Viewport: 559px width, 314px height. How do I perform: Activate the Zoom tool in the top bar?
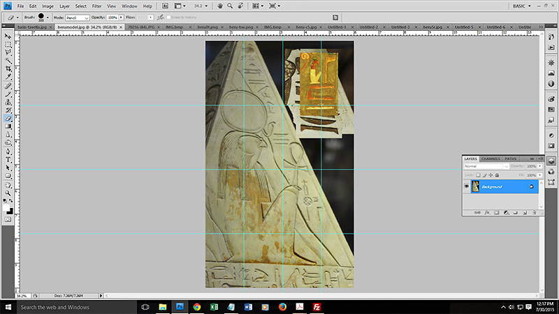point(231,6)
